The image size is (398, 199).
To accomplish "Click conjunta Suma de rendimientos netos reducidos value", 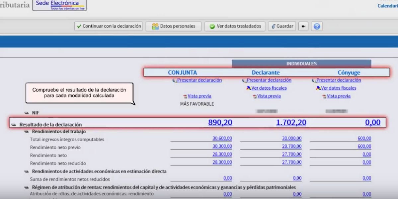I will coord(227,178).
